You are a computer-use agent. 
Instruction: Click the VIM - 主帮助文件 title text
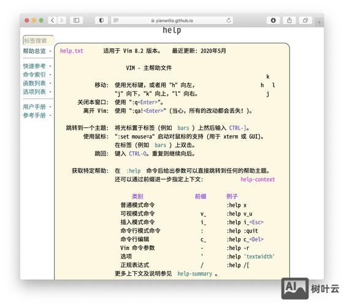(x=149, y=68)
